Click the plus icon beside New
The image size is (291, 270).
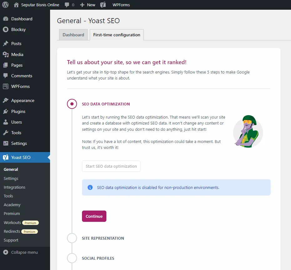pos(82,5)
